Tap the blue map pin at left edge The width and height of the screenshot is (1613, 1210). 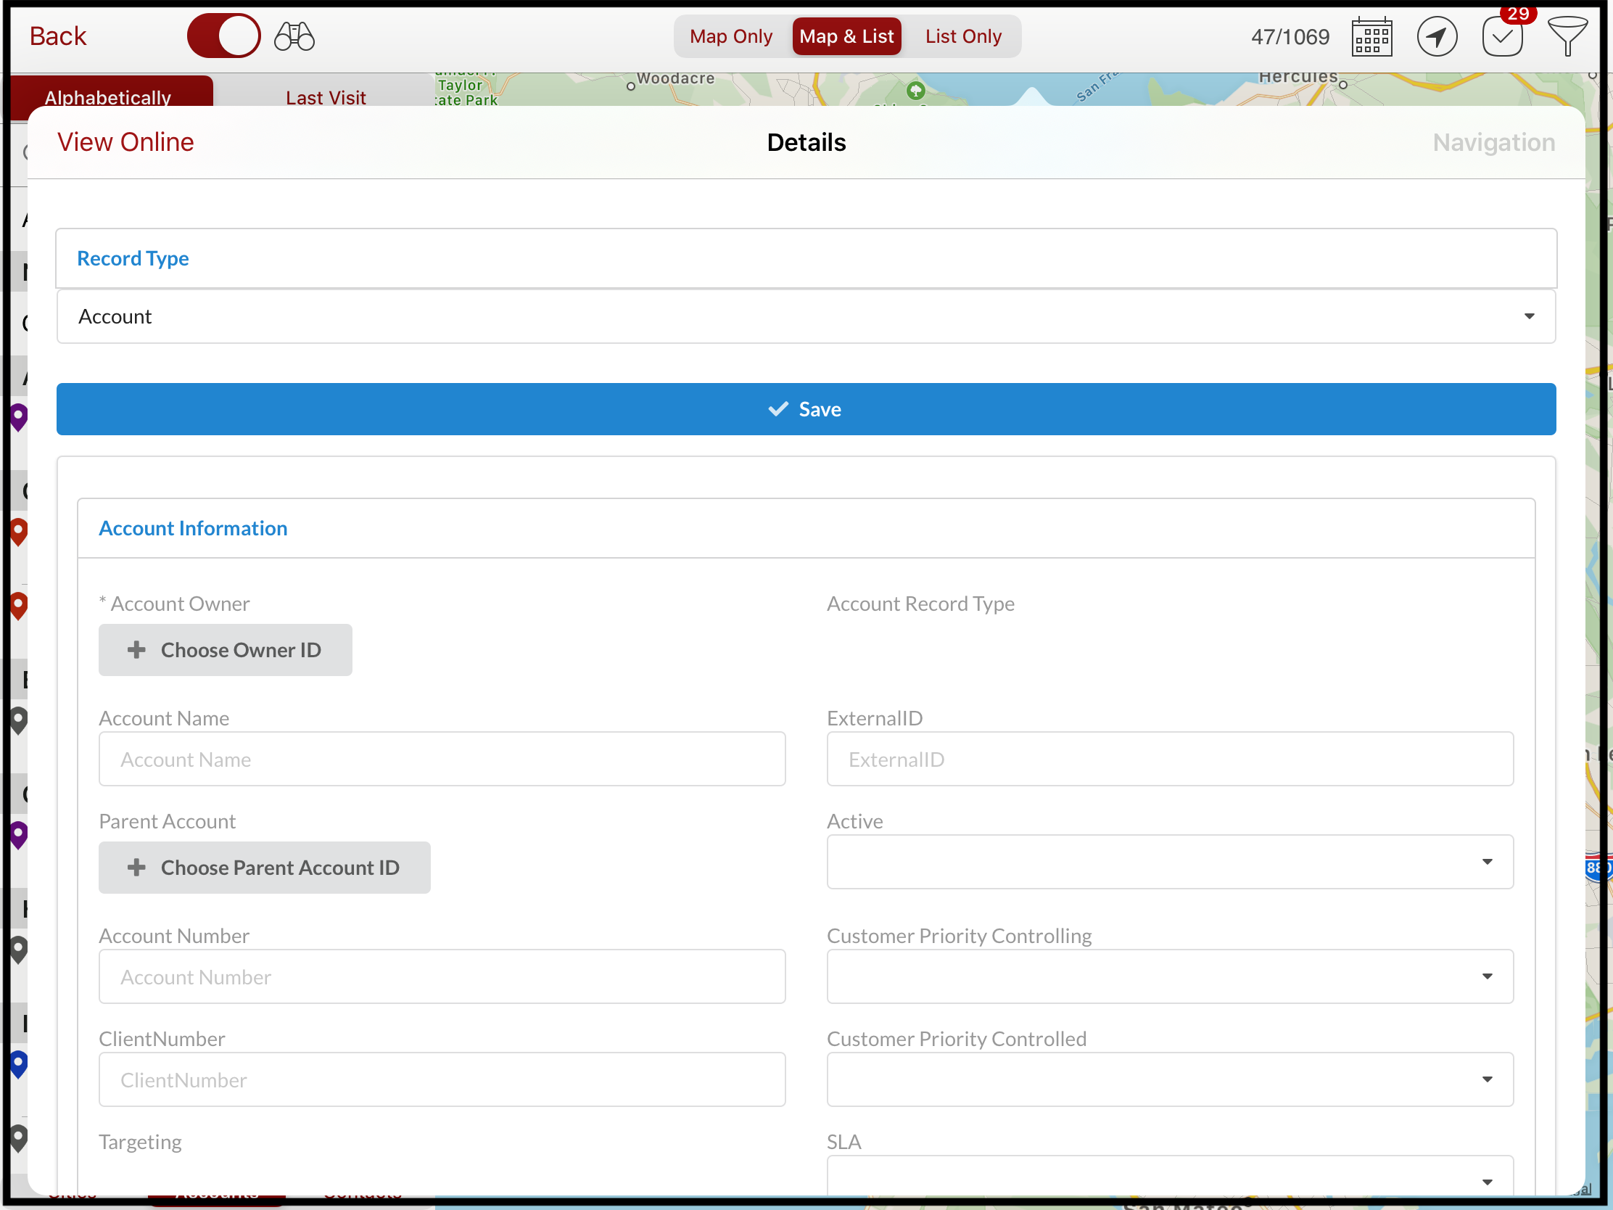(18, 1064)
